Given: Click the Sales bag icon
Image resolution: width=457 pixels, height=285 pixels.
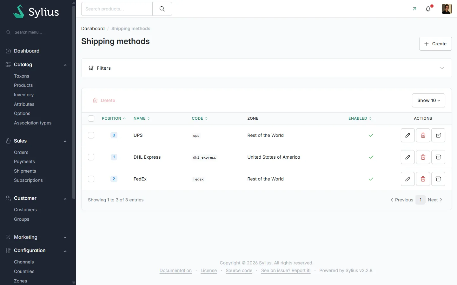Looking at the screenshot, I should click(x=8, y=141).
